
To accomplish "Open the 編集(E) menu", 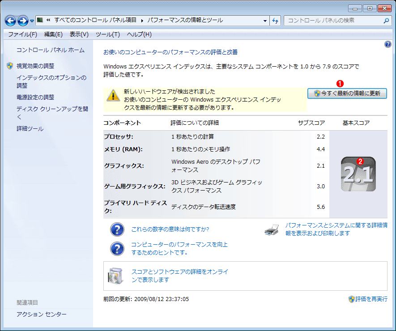I will tap(53, 34).
